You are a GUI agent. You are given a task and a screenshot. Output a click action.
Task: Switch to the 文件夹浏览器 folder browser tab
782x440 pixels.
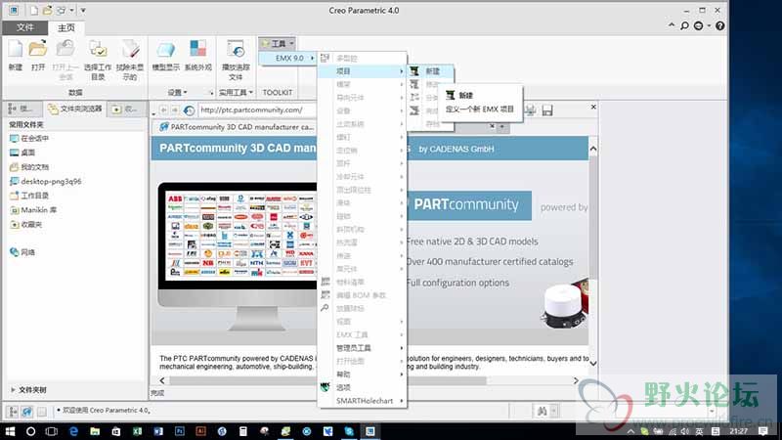point(75,109)
